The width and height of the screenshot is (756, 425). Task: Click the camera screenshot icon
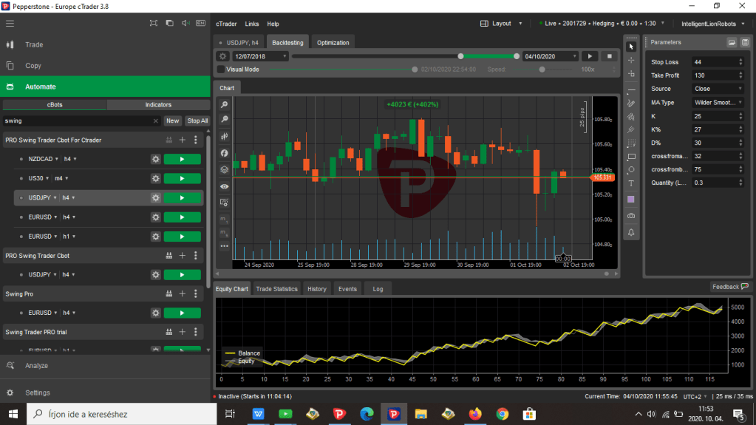631,215
